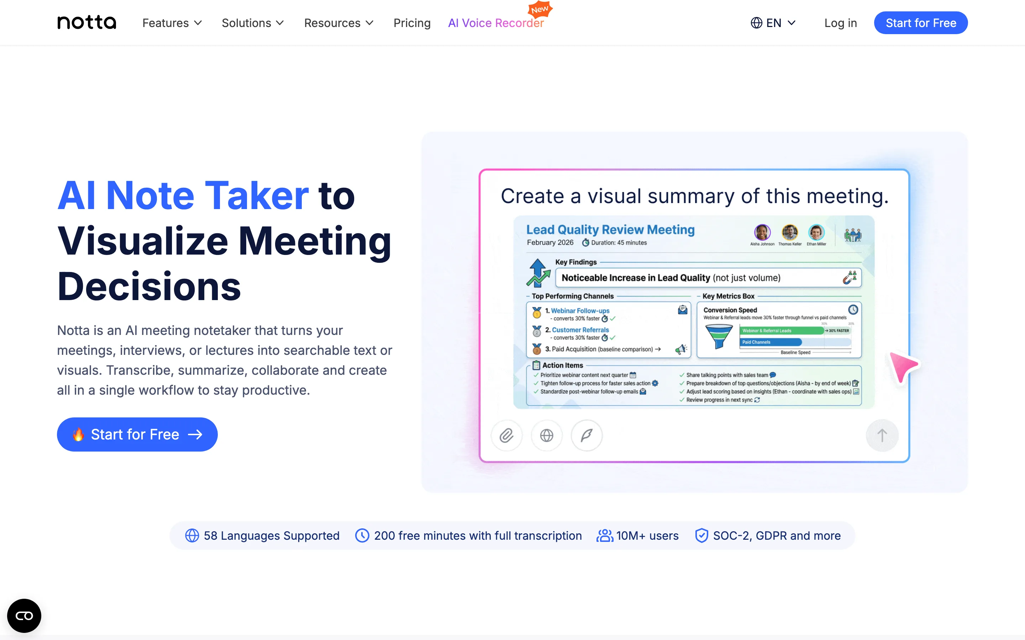This screenshot has width=1025, height=640.
Task: Expand the Solutions menu
Action: (253, 23)
